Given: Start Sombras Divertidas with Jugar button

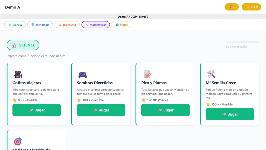Looking at the screenshot, I should click(101, 110).
